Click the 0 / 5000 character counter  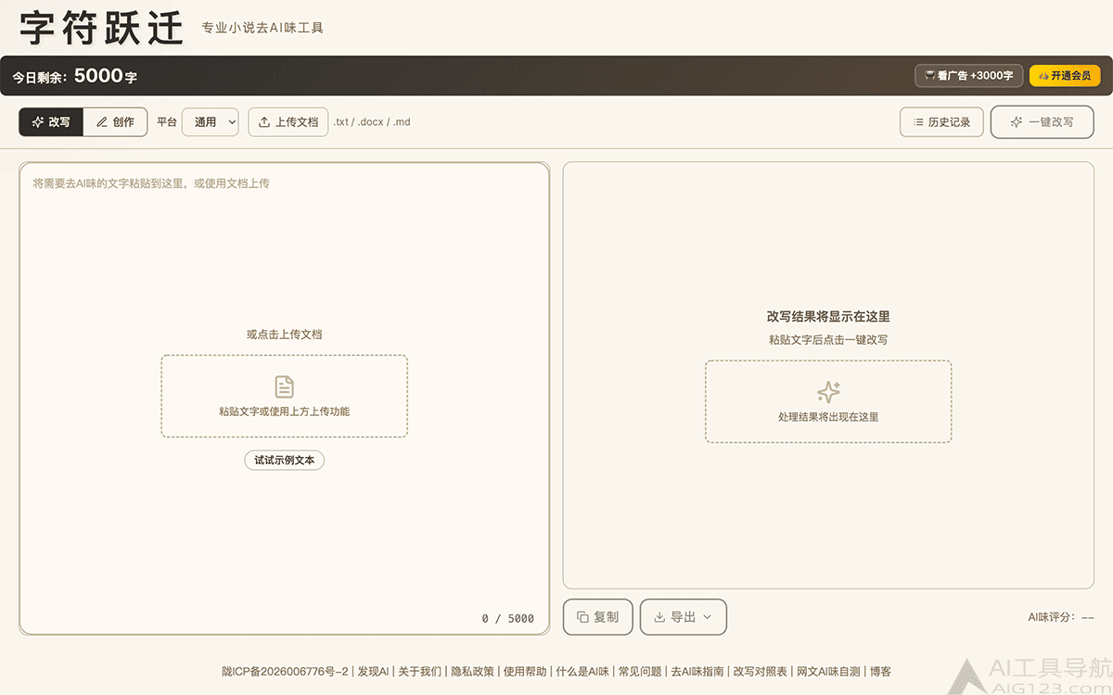pos(508,618)
